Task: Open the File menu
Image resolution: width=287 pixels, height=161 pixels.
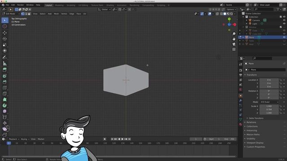Action: (x=7, y=5)
